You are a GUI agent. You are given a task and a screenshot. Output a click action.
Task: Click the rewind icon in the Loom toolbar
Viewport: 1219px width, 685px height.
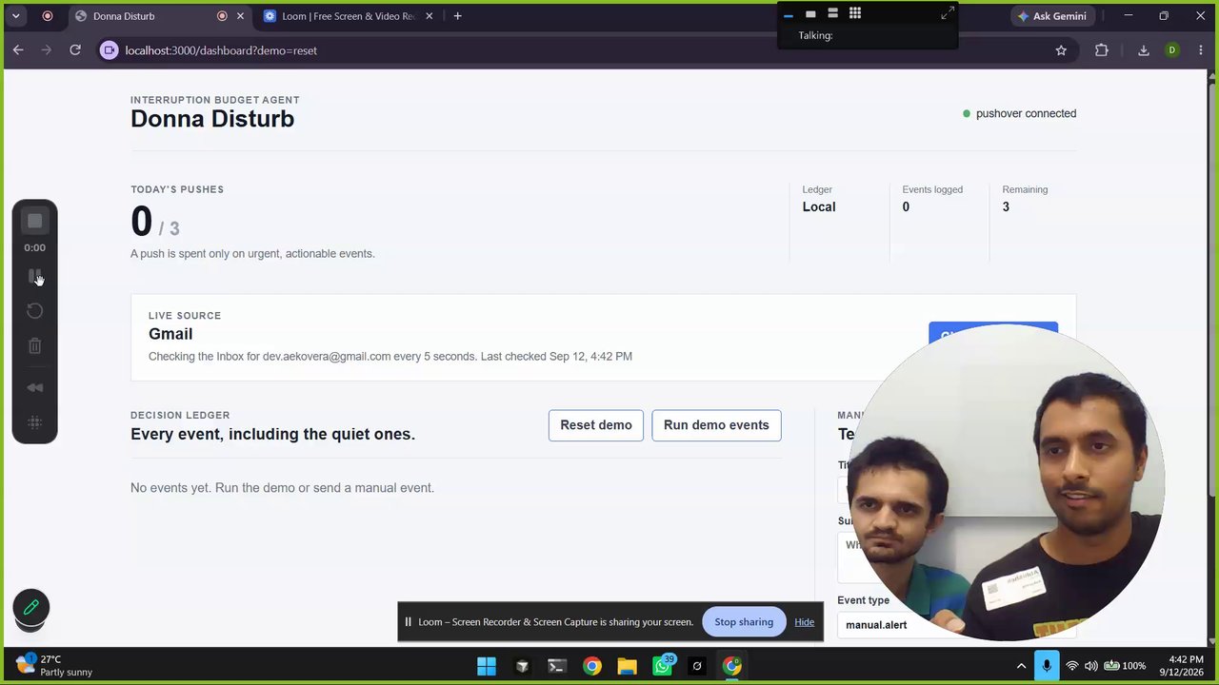coord(34,387)
